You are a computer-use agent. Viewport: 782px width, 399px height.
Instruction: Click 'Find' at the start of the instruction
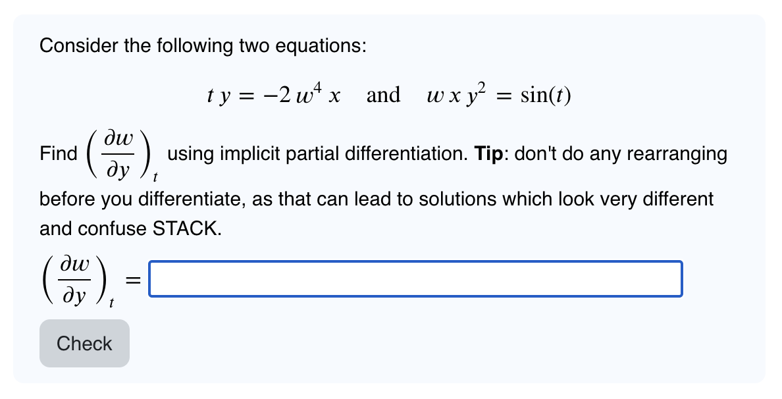coord(58,153)
